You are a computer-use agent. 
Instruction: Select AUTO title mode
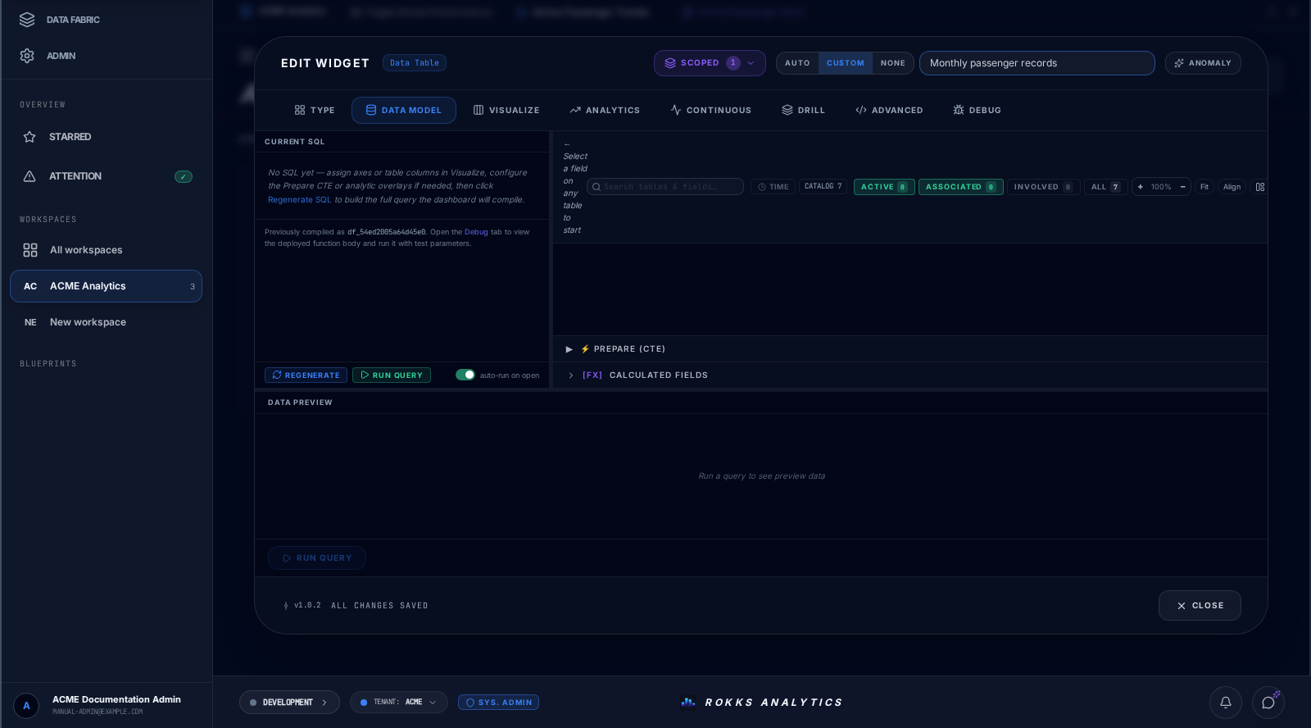(797, 63)
